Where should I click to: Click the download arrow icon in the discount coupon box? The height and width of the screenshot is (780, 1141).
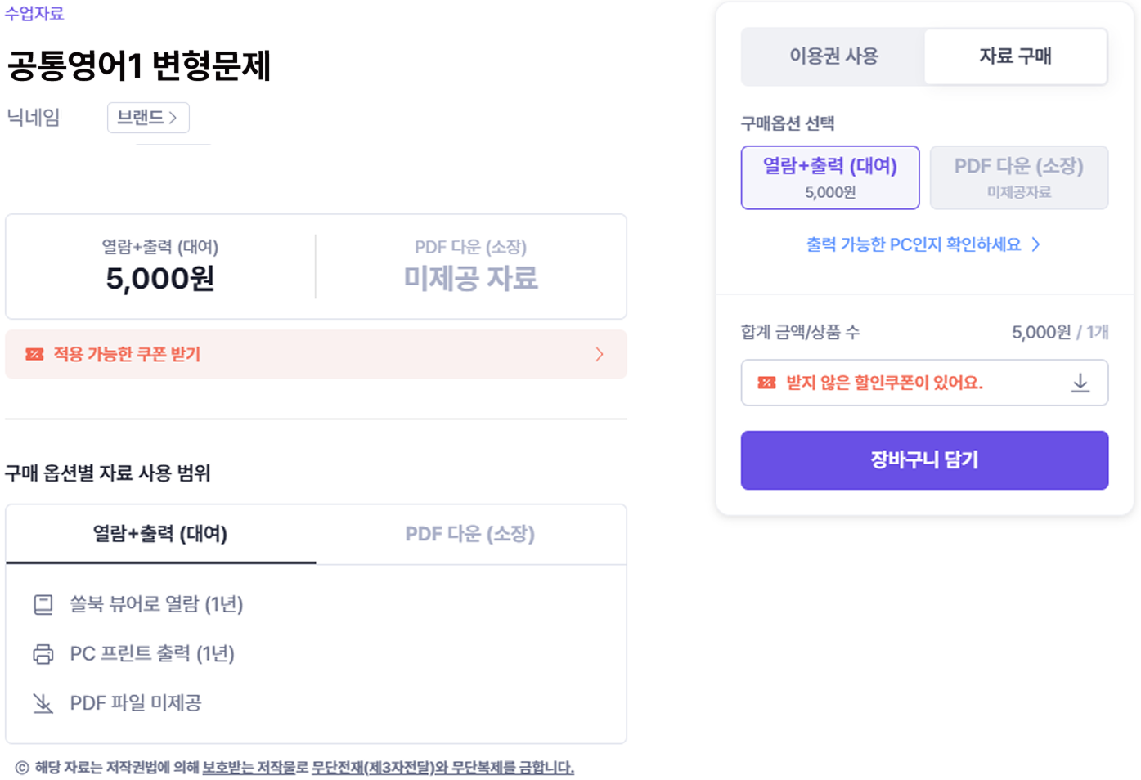1080,383
